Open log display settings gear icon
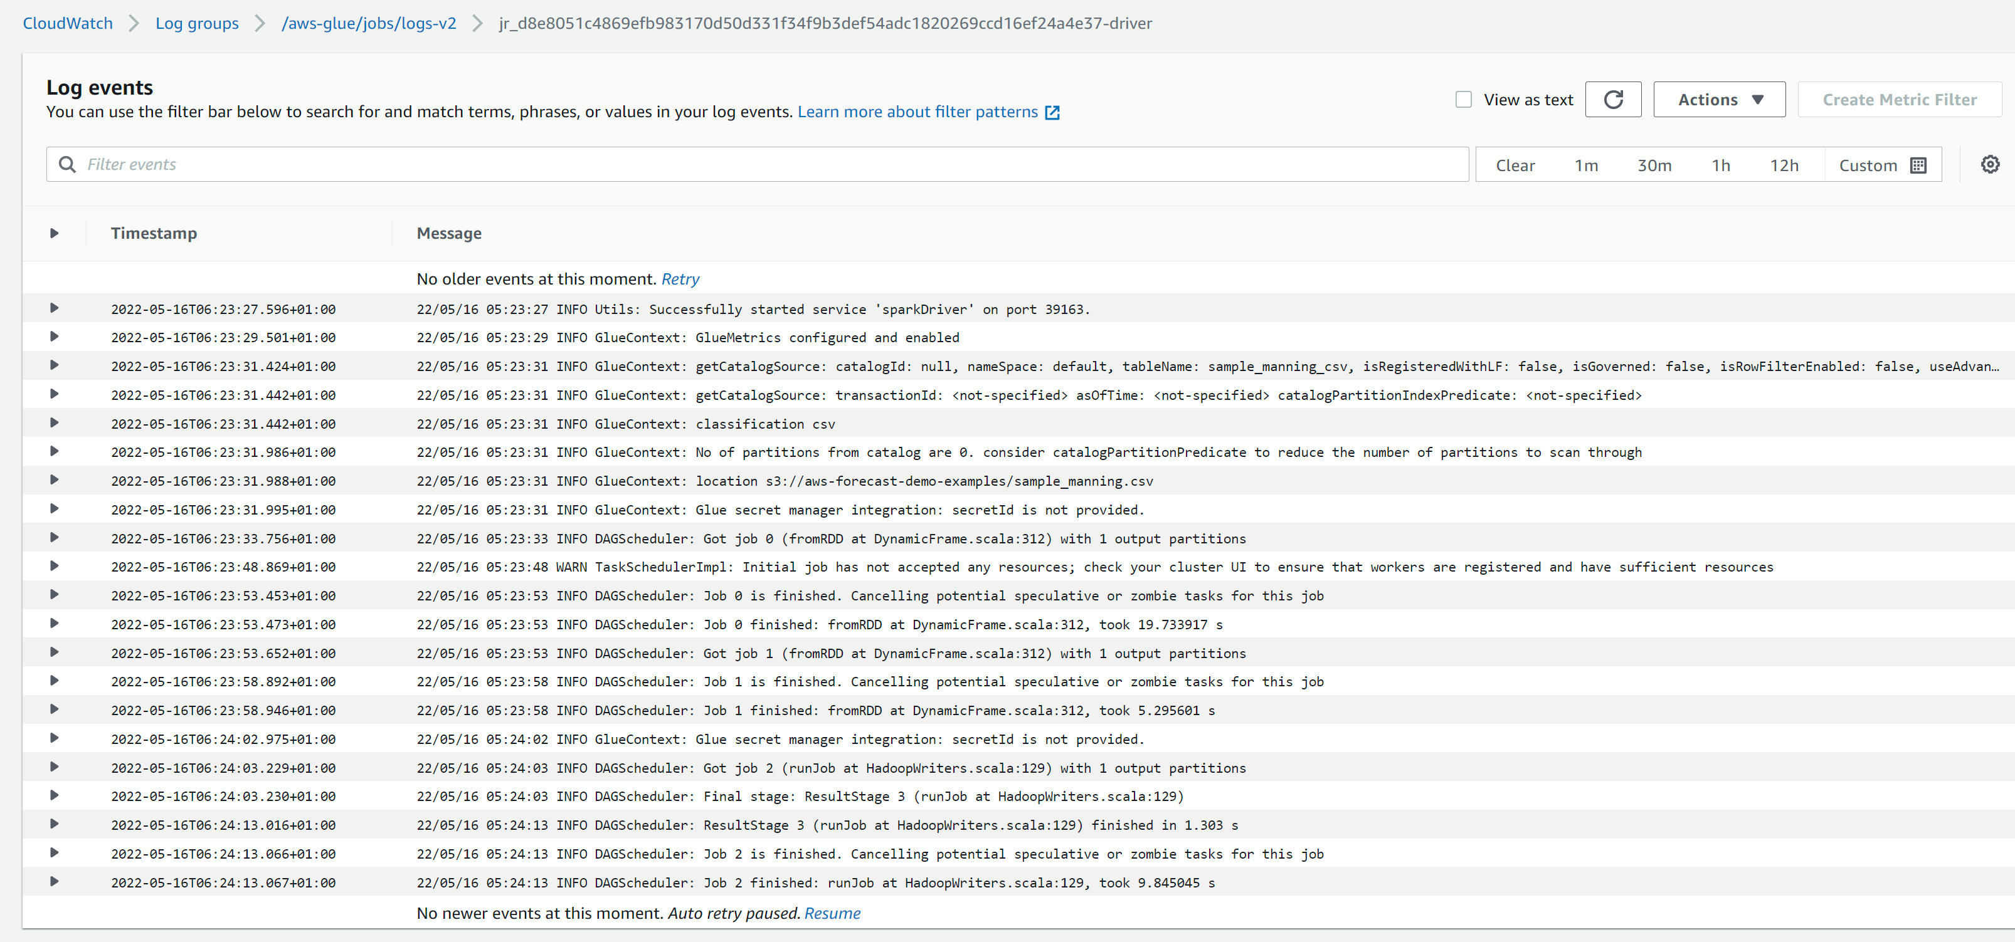The image size is (2015, 942). coord(1989,164)
